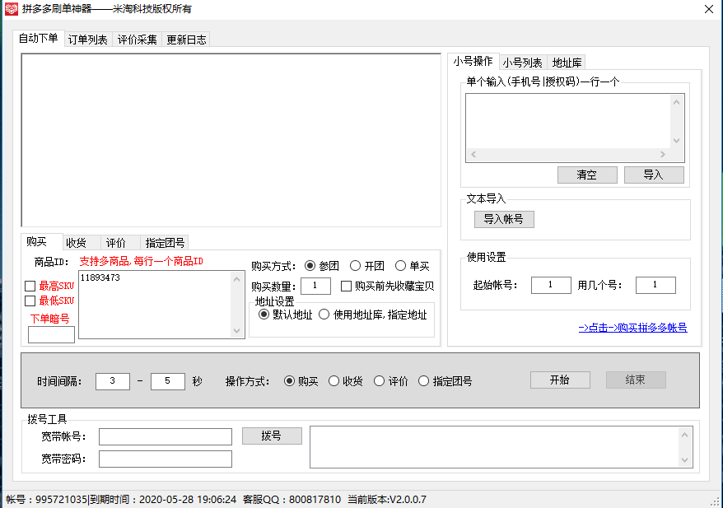The width and height of the screenshot is (723, 508).
Task: Click the 拨号 button
Action: (272, 436)
